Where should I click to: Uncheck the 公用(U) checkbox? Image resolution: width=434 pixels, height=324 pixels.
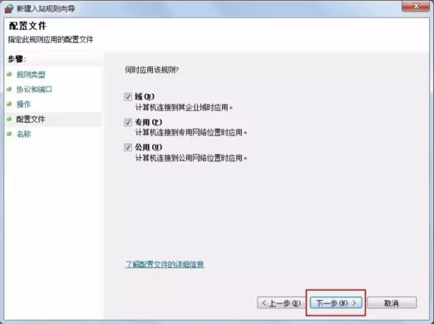click(x=128, y=147)
